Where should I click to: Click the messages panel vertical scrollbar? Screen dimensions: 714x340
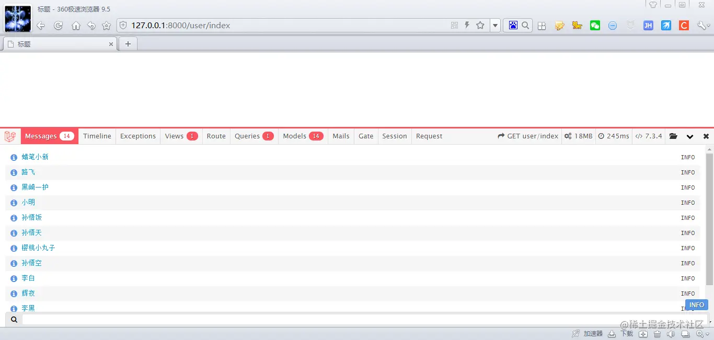[x=709, y=219]
